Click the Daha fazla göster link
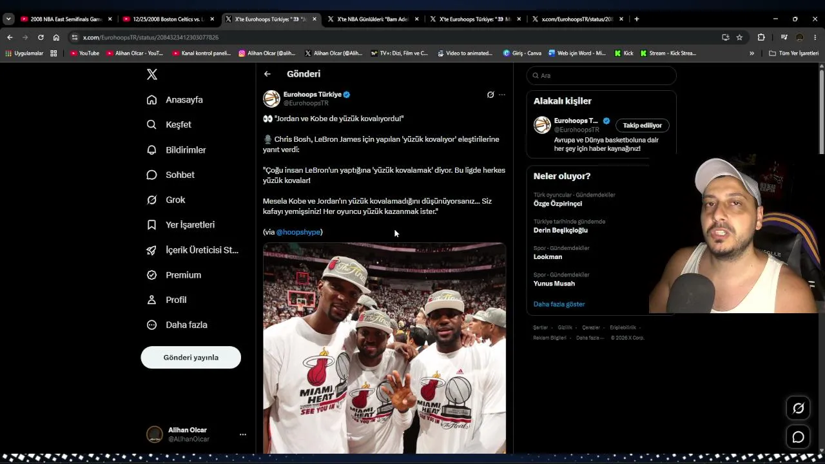 (559, 304)
